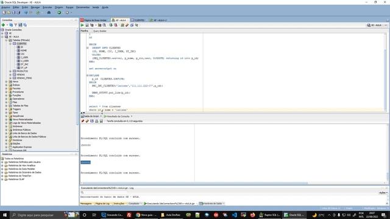Image resolution: width=390 pixels, height=219 pixels.
Task: Click the red pin icon in the script output toolbar
Action: pos(83,121)
